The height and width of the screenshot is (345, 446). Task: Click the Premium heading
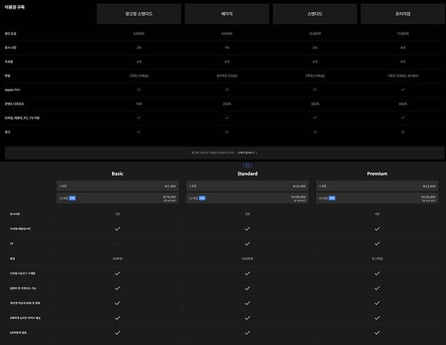pyautogui.click(x=377, y=174)
